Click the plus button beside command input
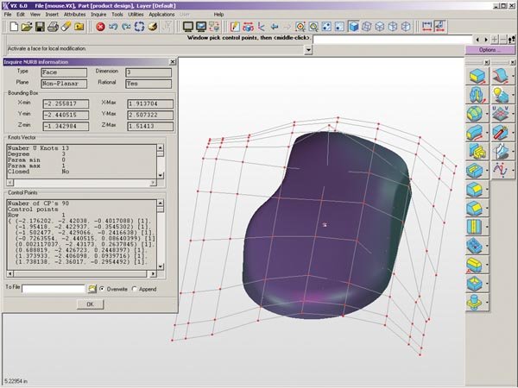518x388 pixels. pyautogui.click(x=495, y=40)
